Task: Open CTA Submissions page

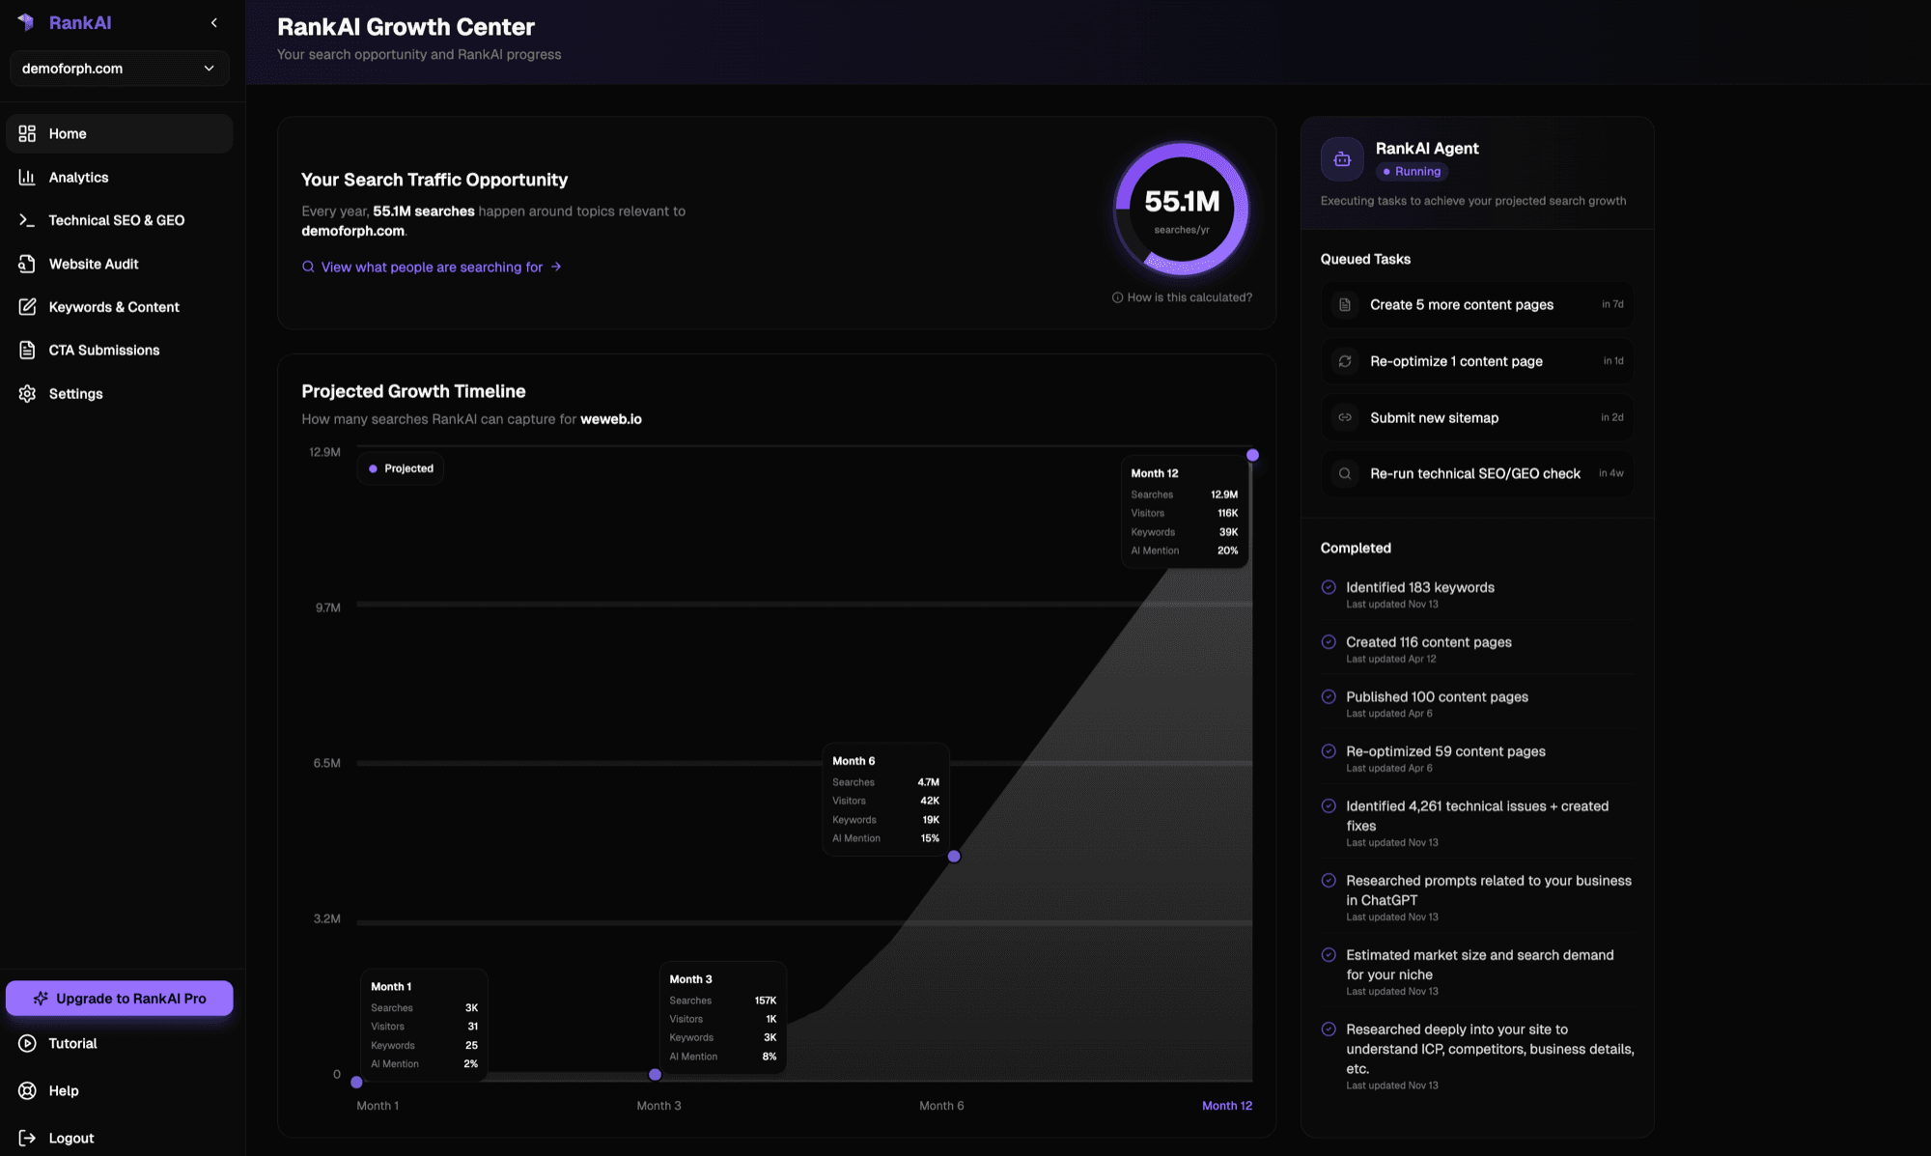Action: (x=104, y=350)
